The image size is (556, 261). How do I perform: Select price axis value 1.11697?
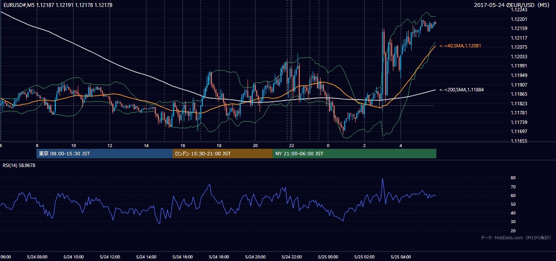point(519,131)
